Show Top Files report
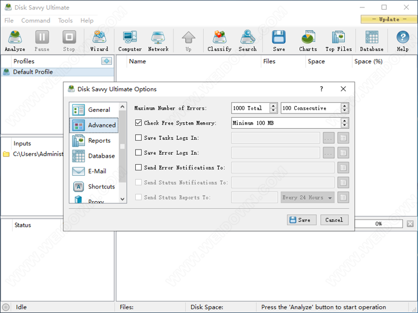 (x=338, y=41)
